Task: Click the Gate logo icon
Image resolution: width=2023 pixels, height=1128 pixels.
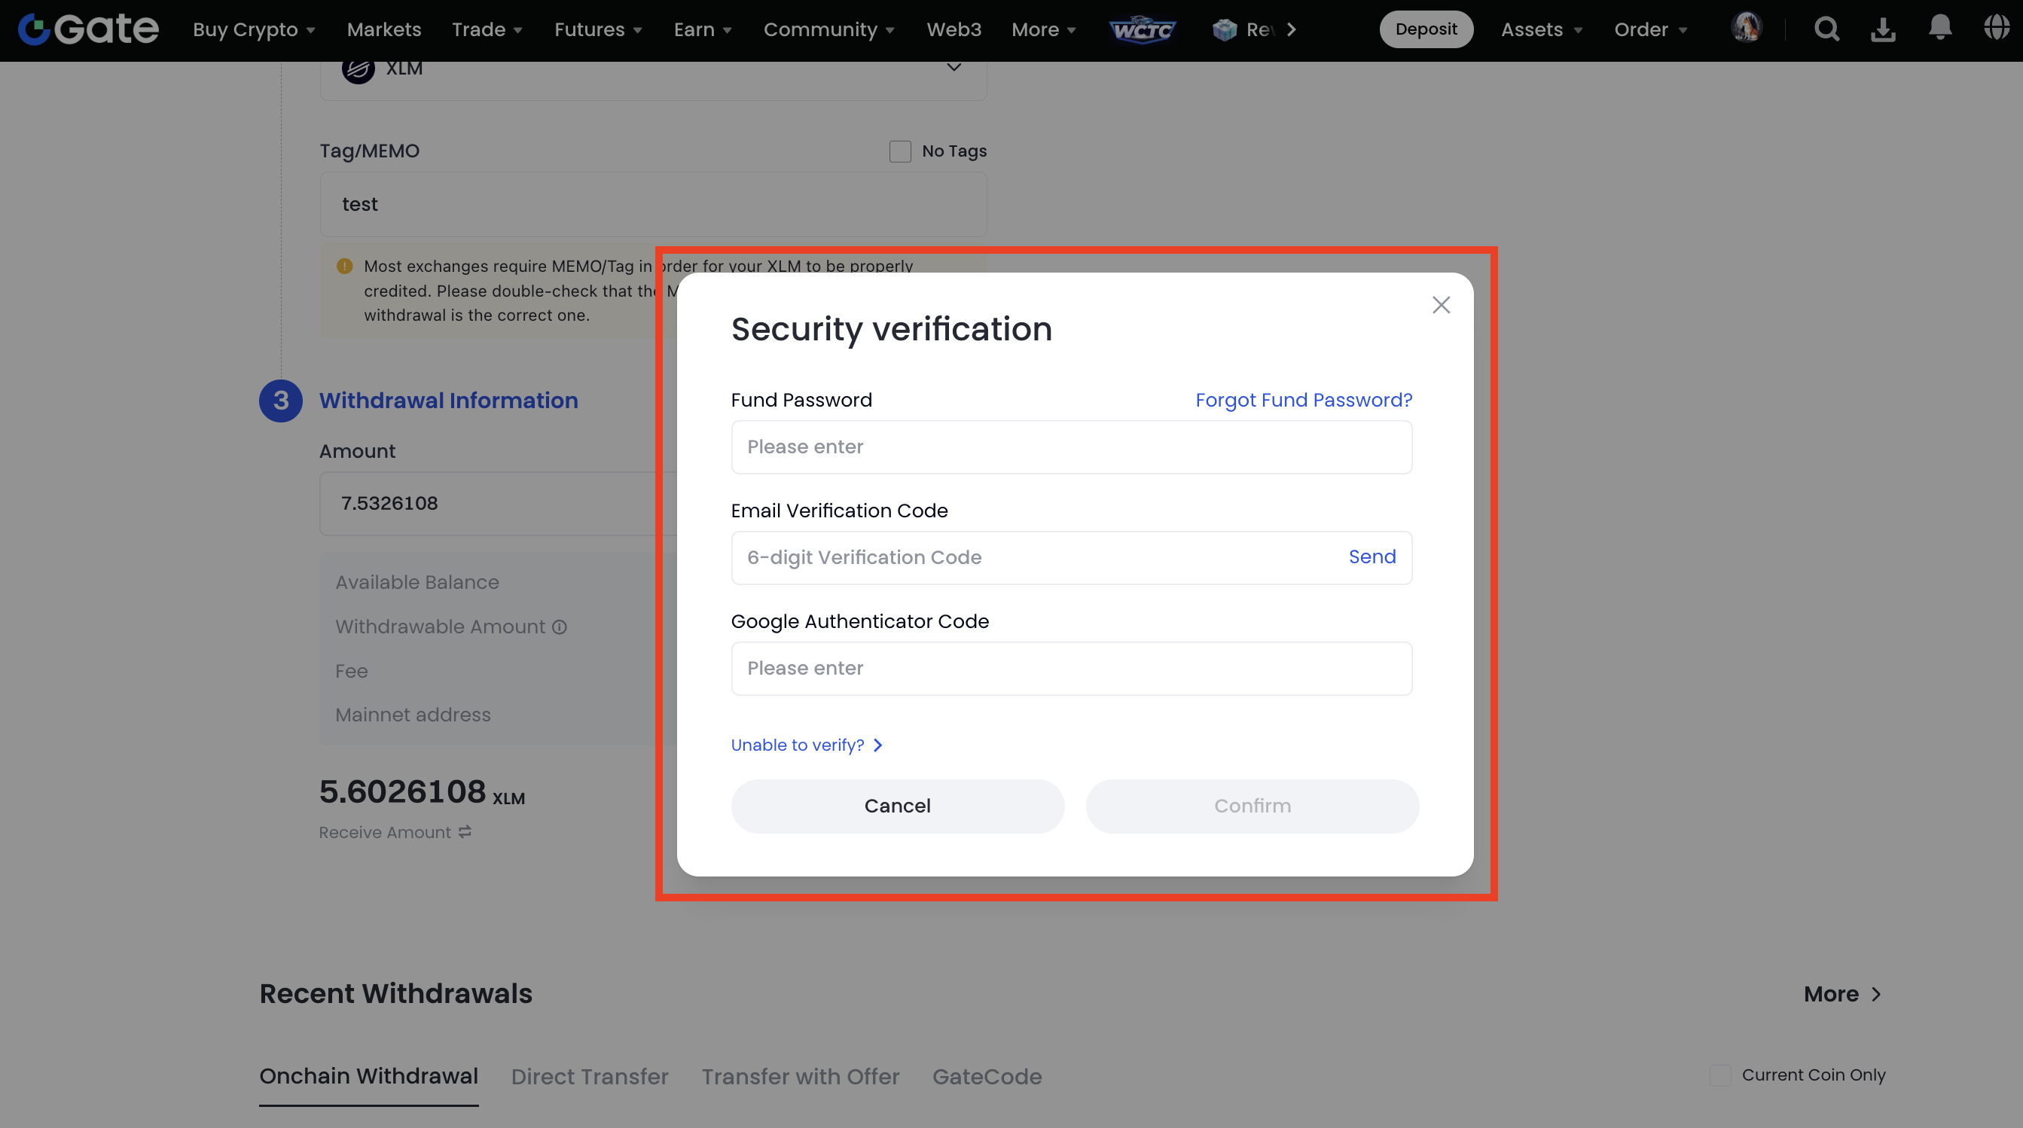Action: [x=35, y=29]
